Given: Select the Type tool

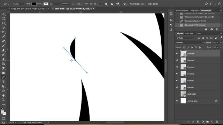Looking at the screenshot, I should [x=3, y=82].
